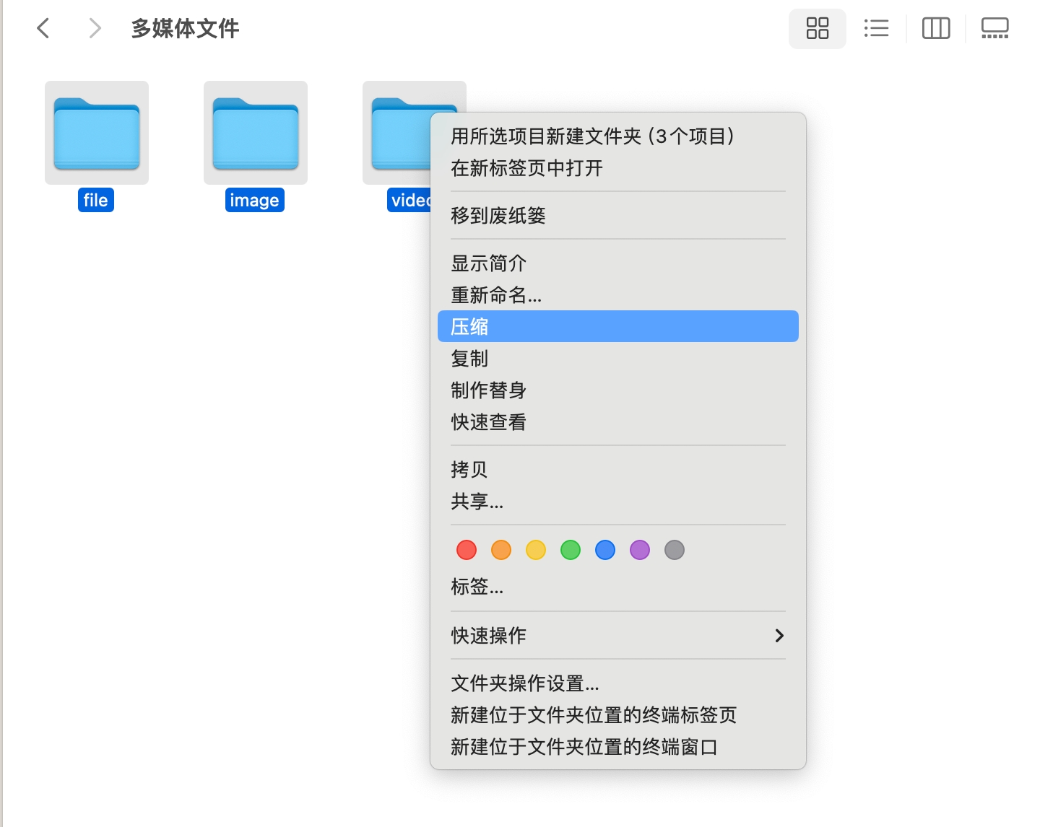Select the file folder icon
This screenshot has height=827, width=1040.
(x=97, y=133)
